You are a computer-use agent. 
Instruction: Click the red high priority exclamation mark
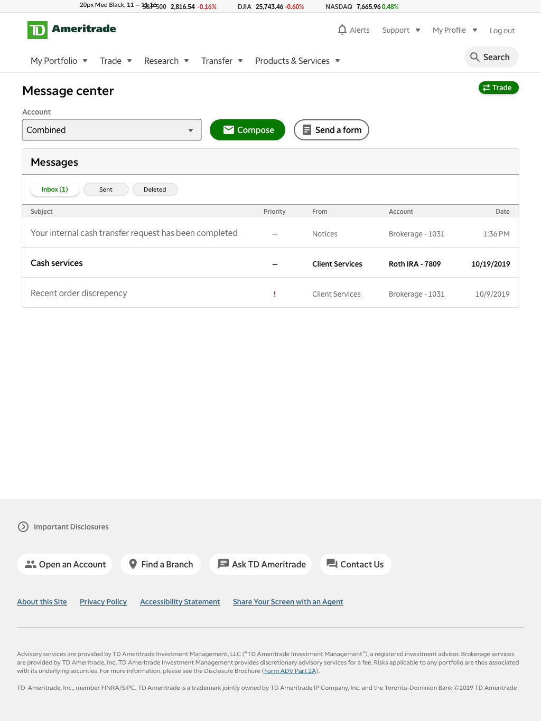click(275, 294)
